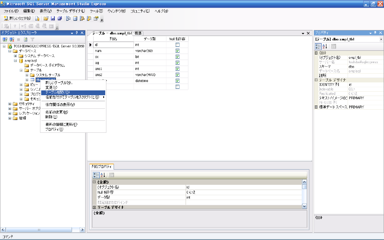This screenshot has width=384, height=240.
Task: Click the Save All icon in toolbar
Action: click(x=60, y=18)
